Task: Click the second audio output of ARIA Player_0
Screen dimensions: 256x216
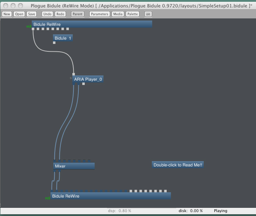Action: [x=78, y=84]
